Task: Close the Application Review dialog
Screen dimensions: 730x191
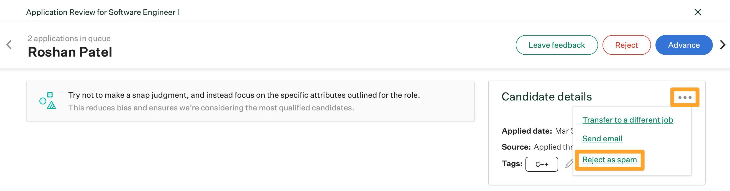Action: click(697, 12)
